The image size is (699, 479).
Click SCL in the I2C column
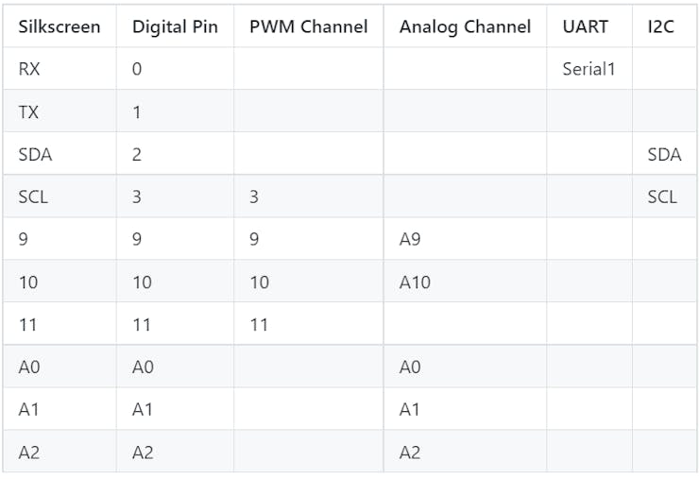point(662,197)
